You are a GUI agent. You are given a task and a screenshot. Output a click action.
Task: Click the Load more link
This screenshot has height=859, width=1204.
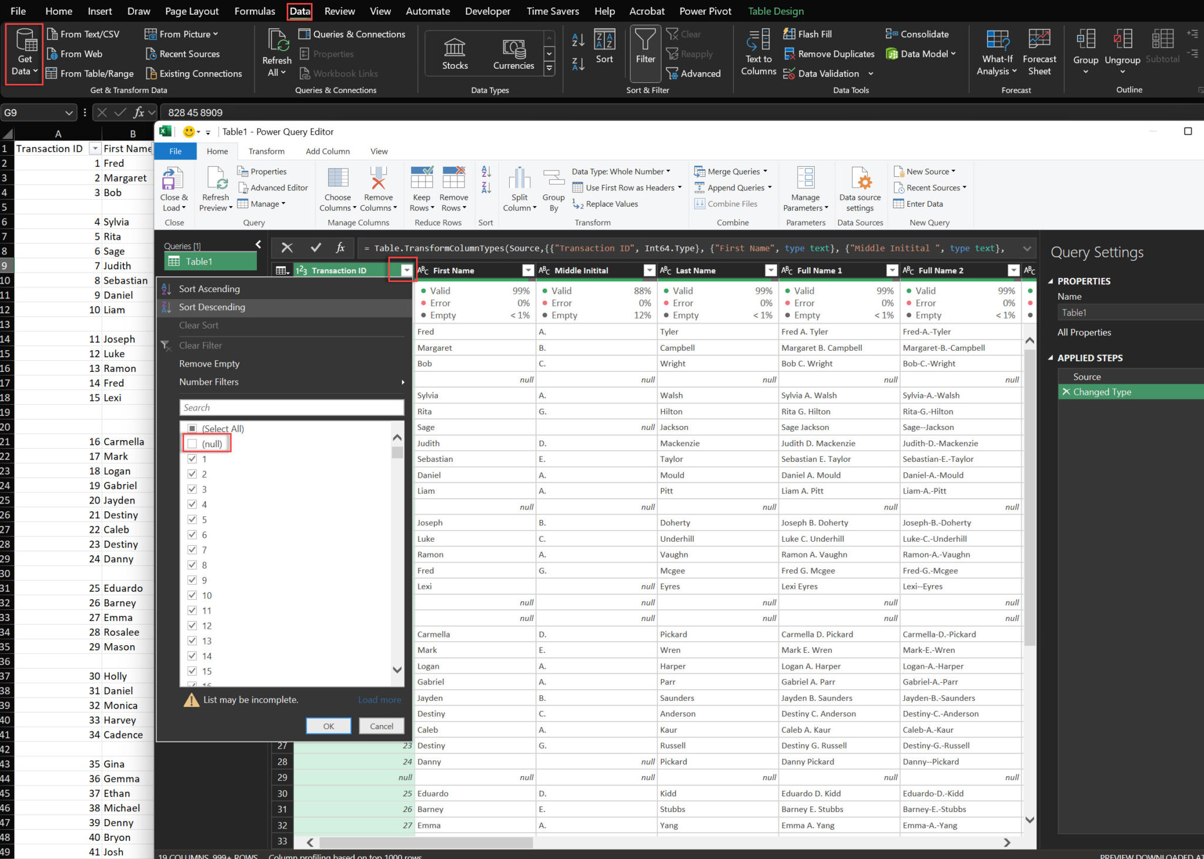(x=379, y=699)
